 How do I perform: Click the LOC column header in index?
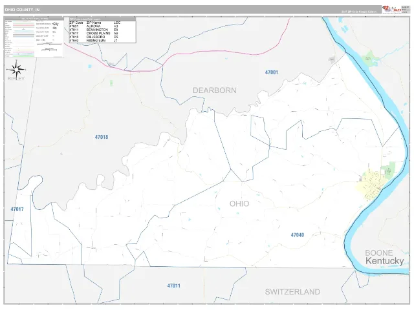point(116,23)
